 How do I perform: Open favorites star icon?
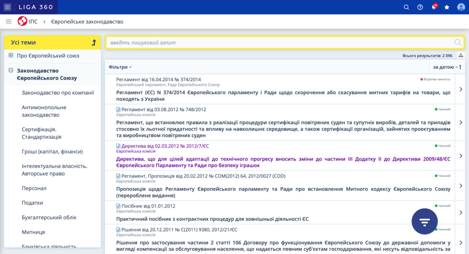447,7
